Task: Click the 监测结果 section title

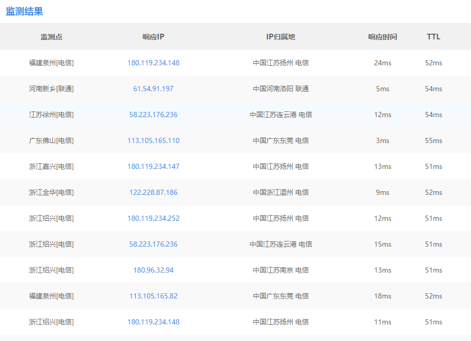Action: [24, 11]
